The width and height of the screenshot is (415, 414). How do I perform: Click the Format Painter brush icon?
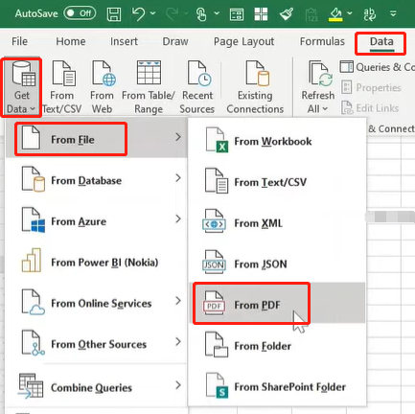tap(287, 14)
